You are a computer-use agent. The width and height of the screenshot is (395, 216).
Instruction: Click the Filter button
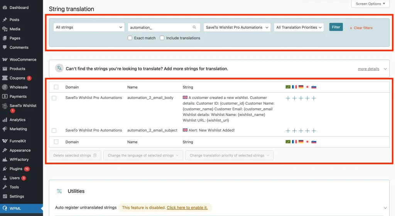click(336, 27)
